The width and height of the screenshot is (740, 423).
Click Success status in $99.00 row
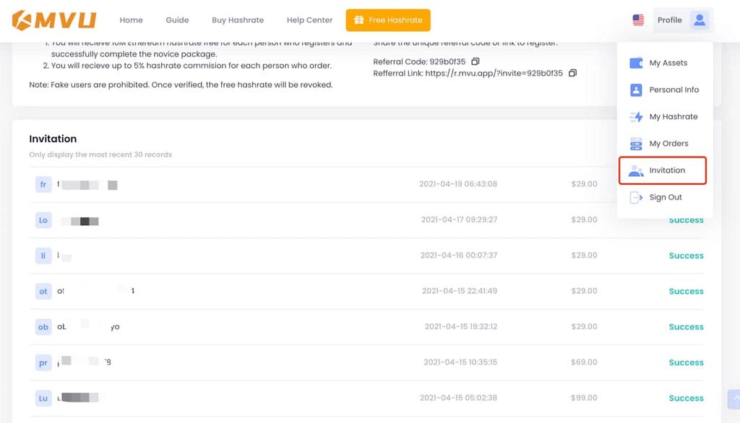(x=687, y=398)
